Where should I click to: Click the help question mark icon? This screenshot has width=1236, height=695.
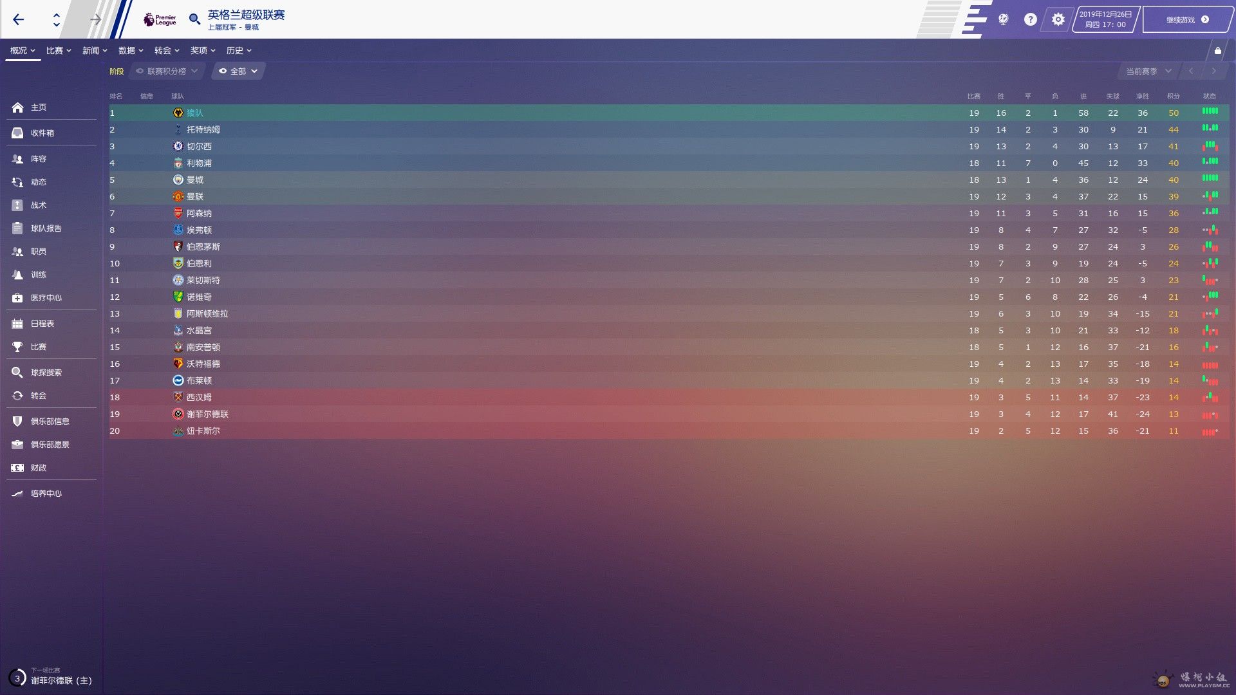point(1030,19)
